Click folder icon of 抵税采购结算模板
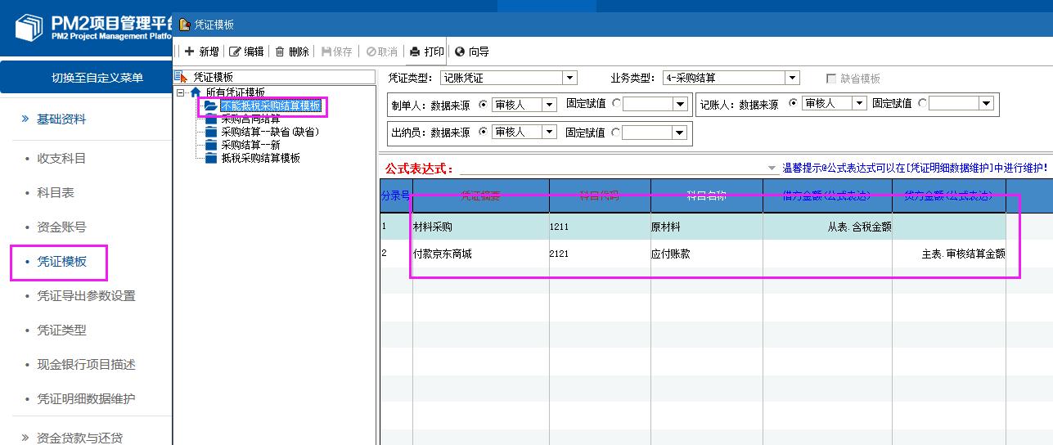The width and height of the screenshot is (1053, 445). pyautogui.click(x=212, y=158)
